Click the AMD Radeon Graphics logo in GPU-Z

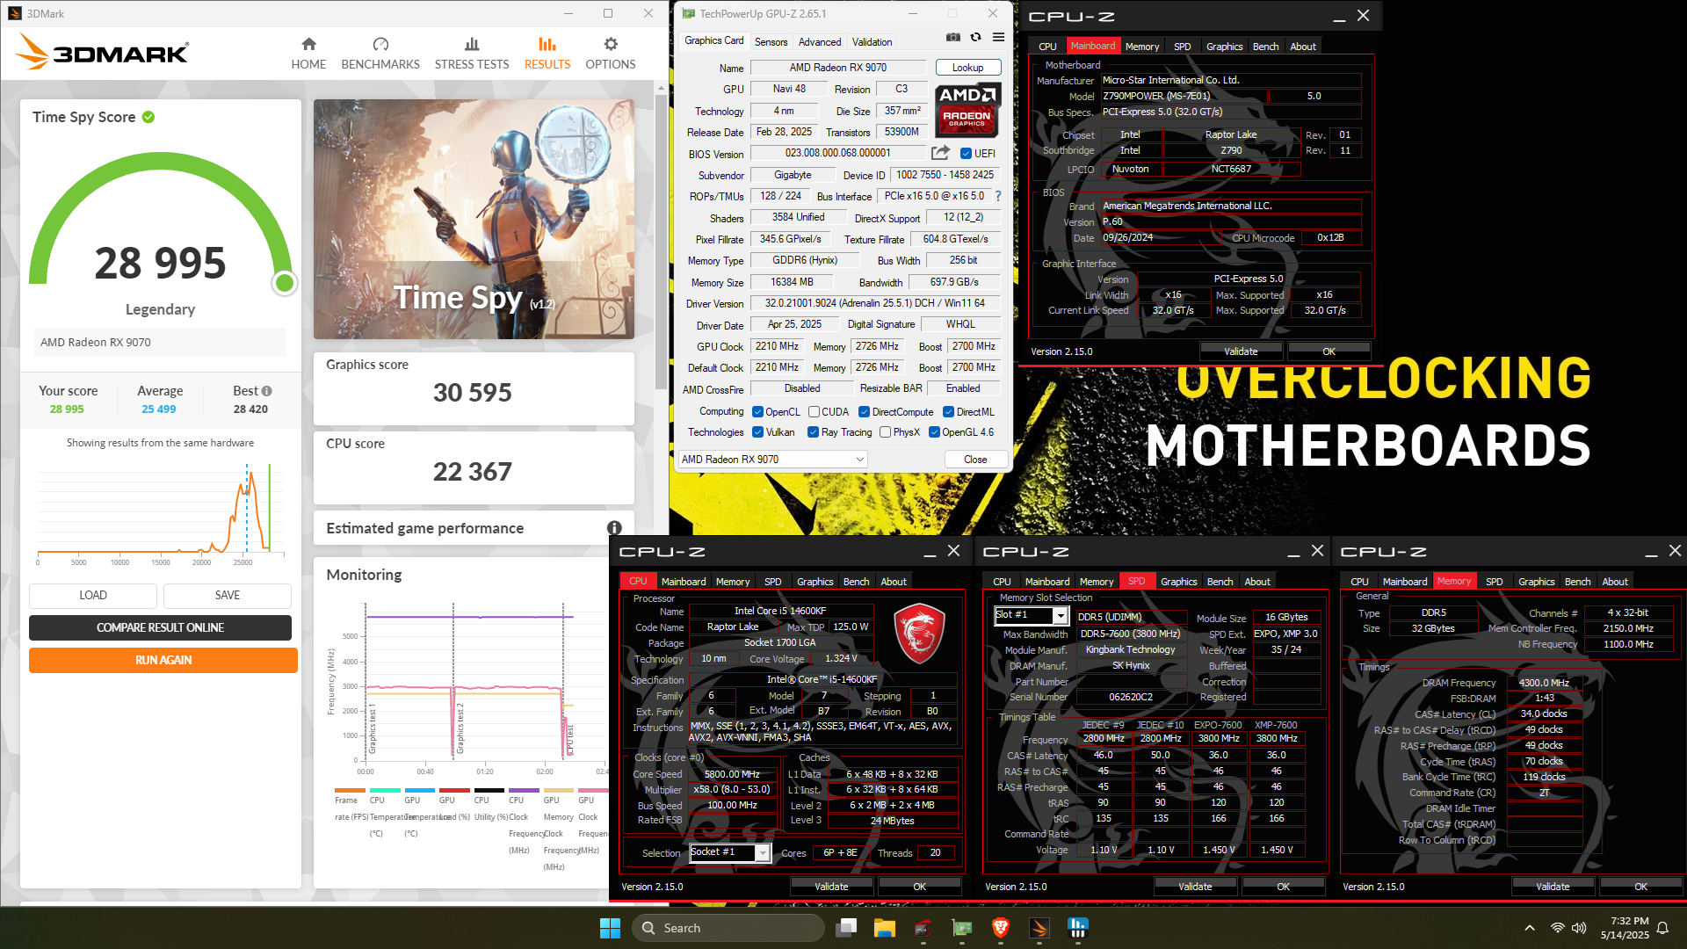[967, 110]
